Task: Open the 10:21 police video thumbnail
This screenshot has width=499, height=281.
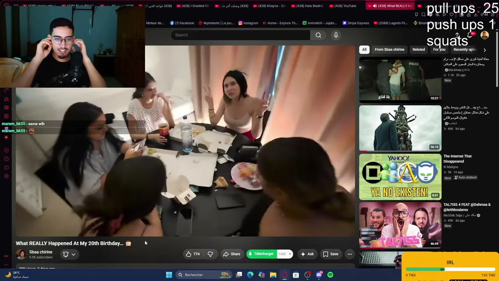Action: tap(400, 80)
